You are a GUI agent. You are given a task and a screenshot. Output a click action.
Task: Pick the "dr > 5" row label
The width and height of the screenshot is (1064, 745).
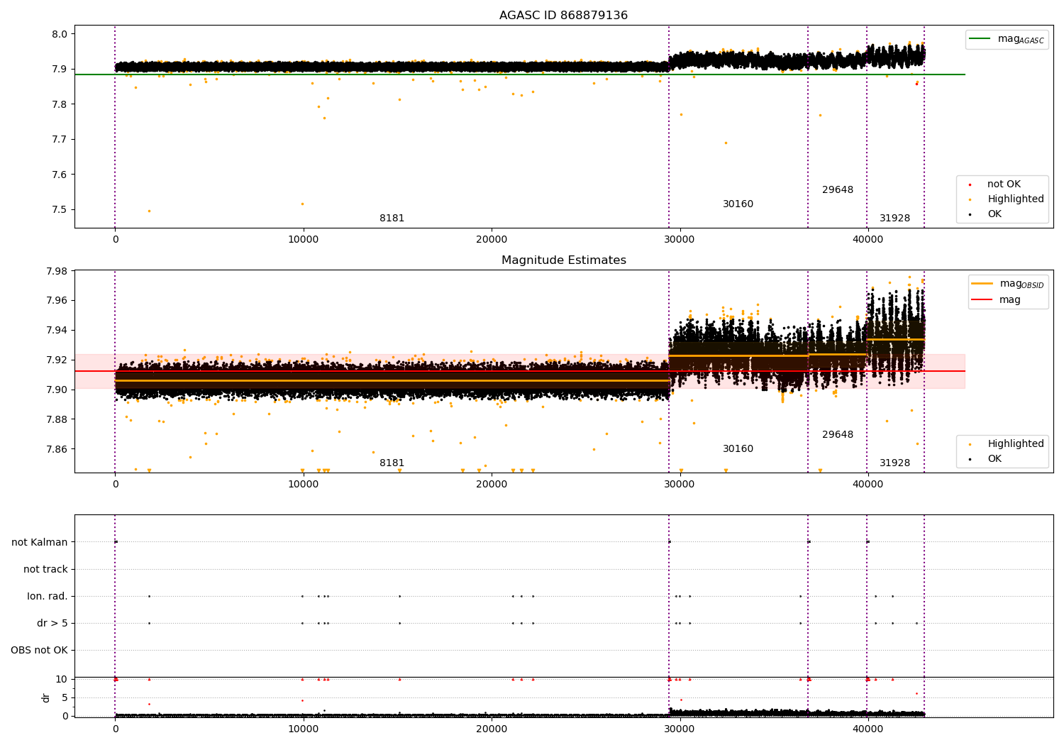[52, 624]
